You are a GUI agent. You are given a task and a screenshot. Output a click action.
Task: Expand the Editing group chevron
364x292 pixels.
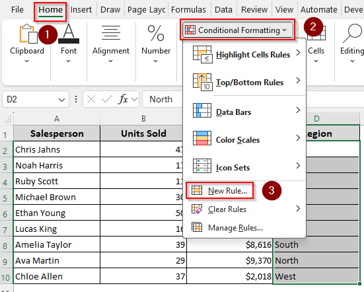[x=352, y=61]
